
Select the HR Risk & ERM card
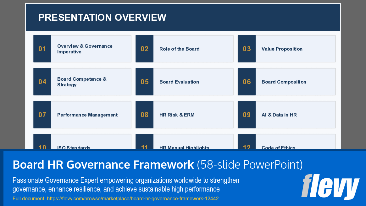tap(184, 115)
